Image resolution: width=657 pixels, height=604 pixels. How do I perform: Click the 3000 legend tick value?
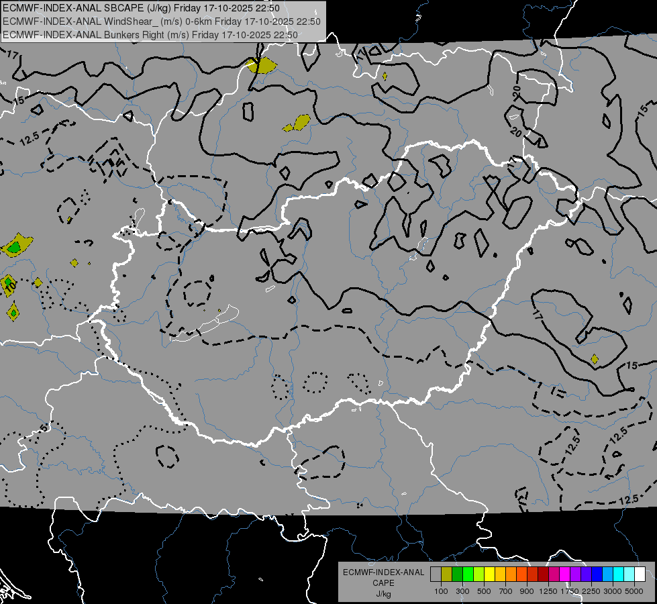click(x=613, y=591)
